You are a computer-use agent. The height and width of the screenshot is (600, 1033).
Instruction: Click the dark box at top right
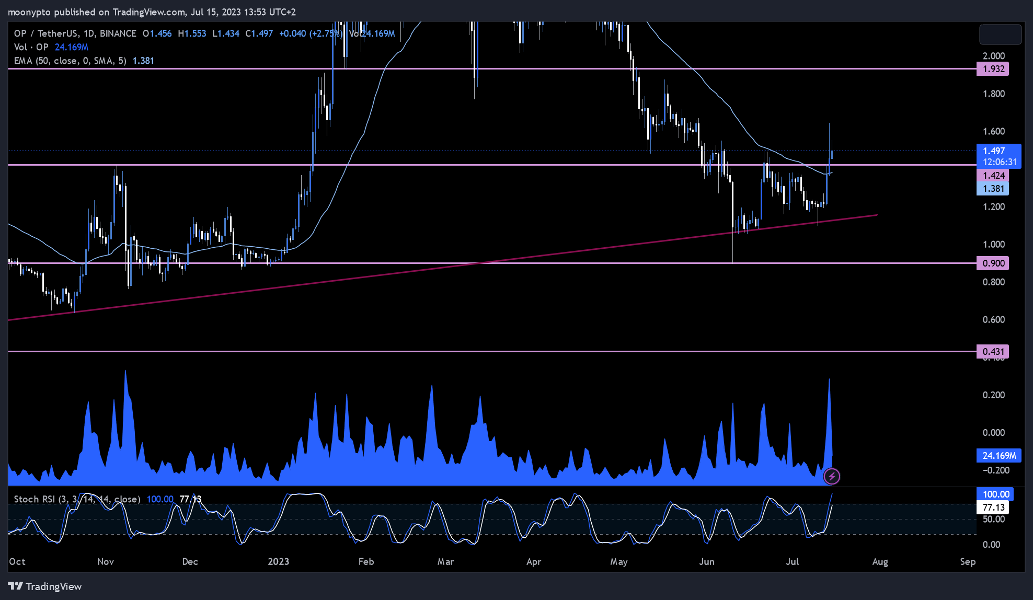point(1000,34)
